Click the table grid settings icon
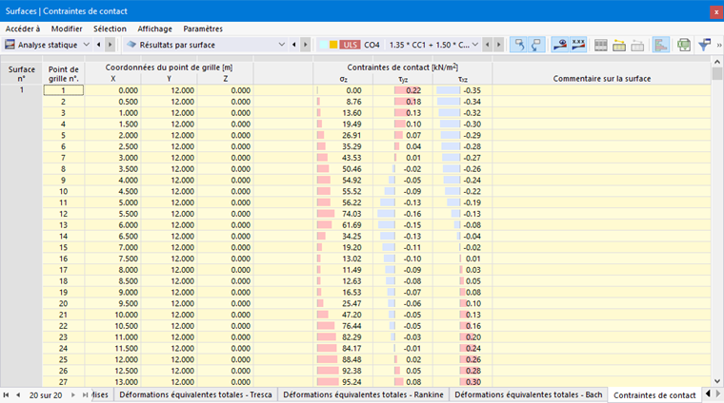This screenshot has width=724, height=403. click(601, 45)
